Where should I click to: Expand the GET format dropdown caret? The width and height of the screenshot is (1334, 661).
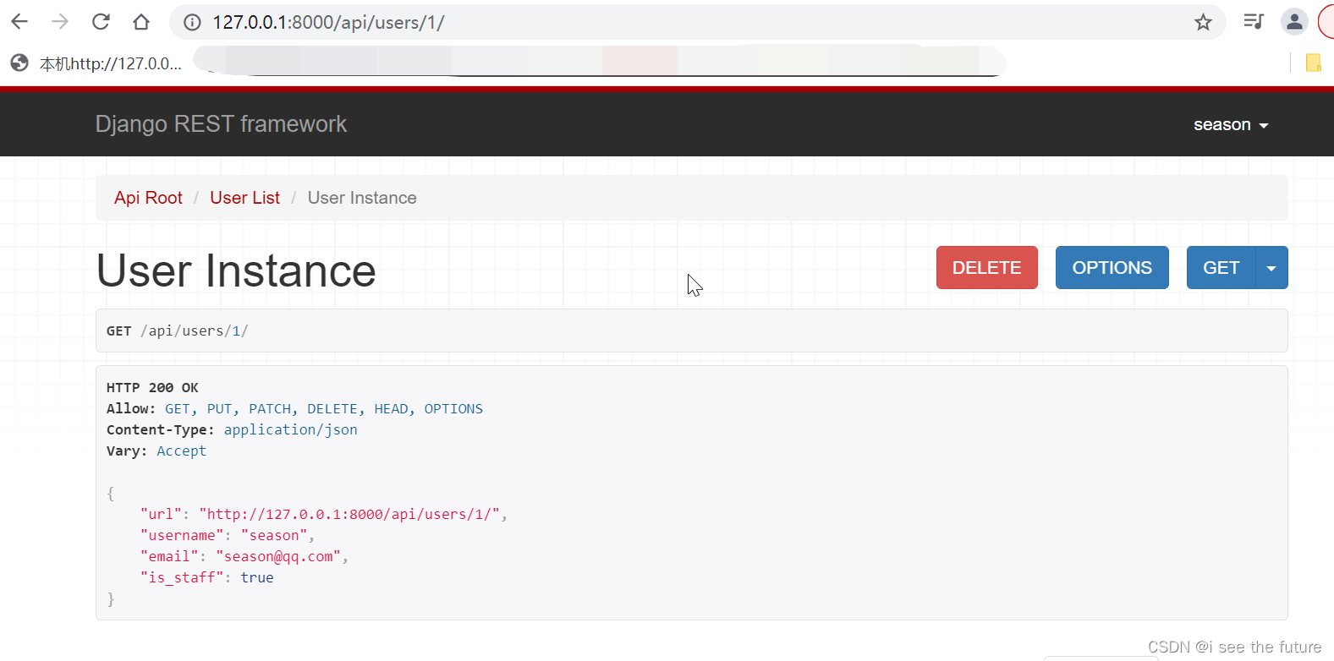click(x=1272, y=268)
